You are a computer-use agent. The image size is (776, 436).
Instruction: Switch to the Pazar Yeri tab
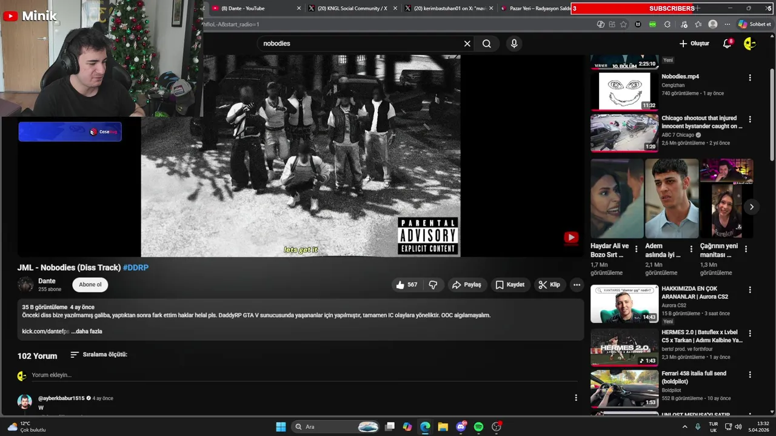coord(535,8)
